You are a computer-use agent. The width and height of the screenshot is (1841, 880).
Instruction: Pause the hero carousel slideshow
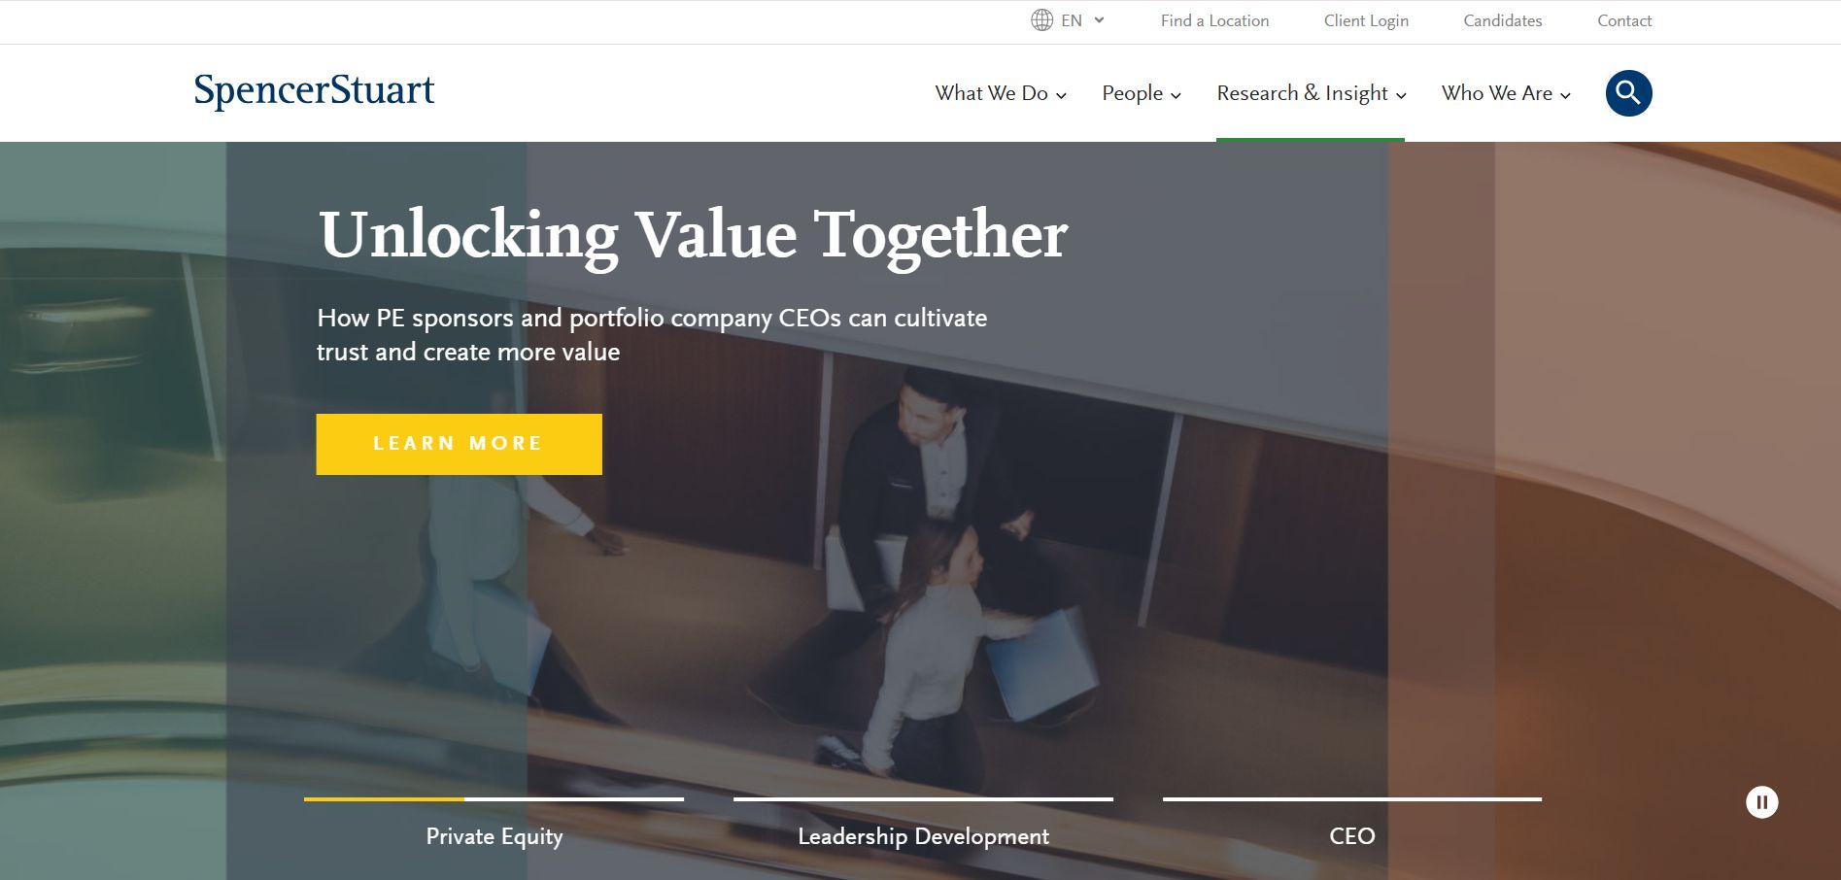point(1761,802)
